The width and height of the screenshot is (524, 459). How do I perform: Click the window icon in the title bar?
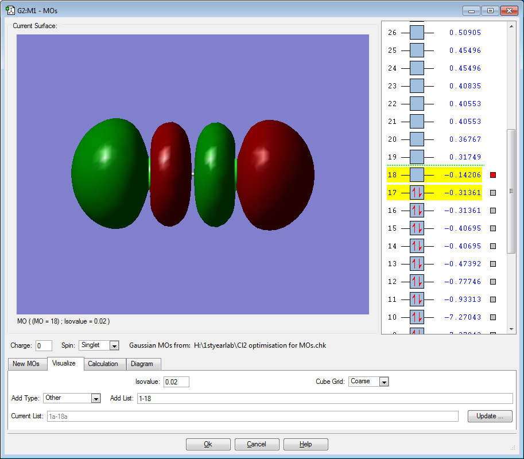click(10, 10)
